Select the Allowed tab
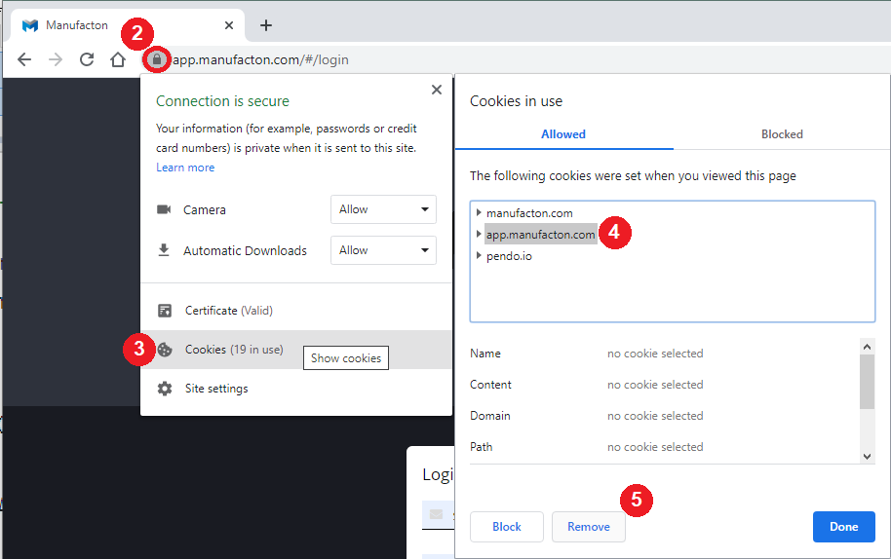Viewport: 891px width, 559px height. [x=563, y=134]
